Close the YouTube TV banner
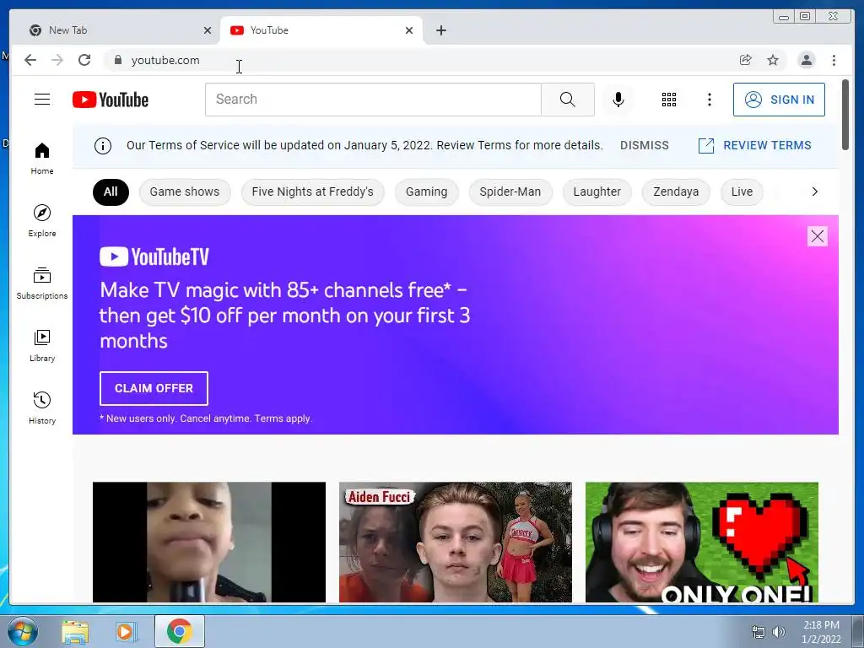Image resolution: width=864 pixels, height=648 pixels. click(x=817, y=236)
